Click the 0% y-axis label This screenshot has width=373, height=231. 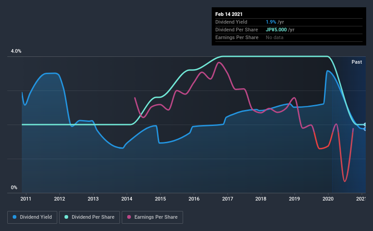[14, 188]
